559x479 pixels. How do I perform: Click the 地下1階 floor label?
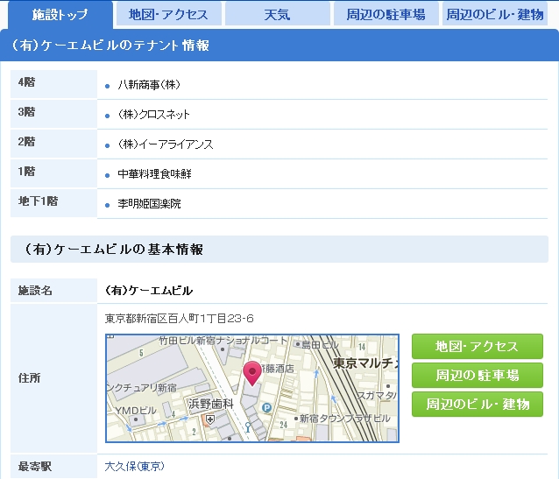click(38, 201)
